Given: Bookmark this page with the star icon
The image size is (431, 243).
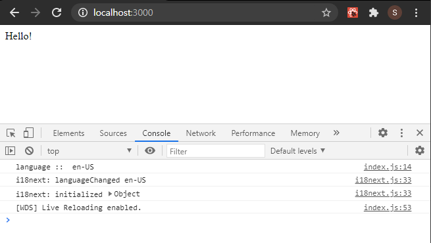Looking at the screenshot, I should click(x=326, y=12).
